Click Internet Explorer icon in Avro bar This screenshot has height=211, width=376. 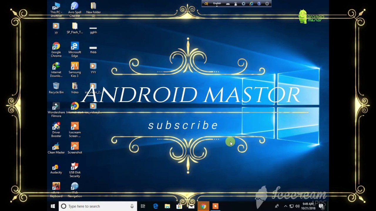coord(251,4)
